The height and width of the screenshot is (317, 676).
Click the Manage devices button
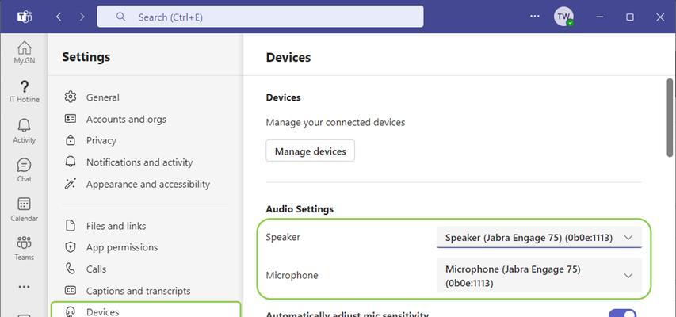pyautogui.click(x=310, y=151)
